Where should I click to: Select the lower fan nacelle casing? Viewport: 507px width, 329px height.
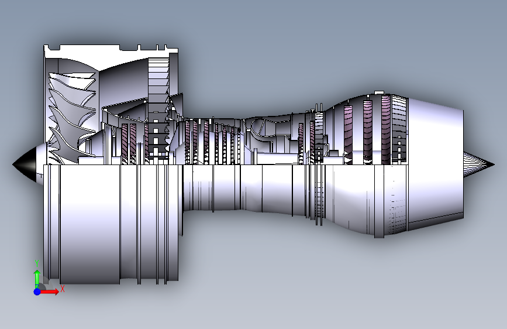(x=111, y=224)
